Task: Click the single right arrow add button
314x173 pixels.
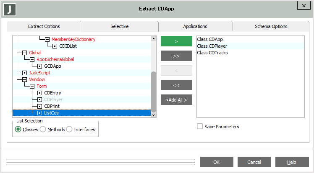Action: coord(176,41)
